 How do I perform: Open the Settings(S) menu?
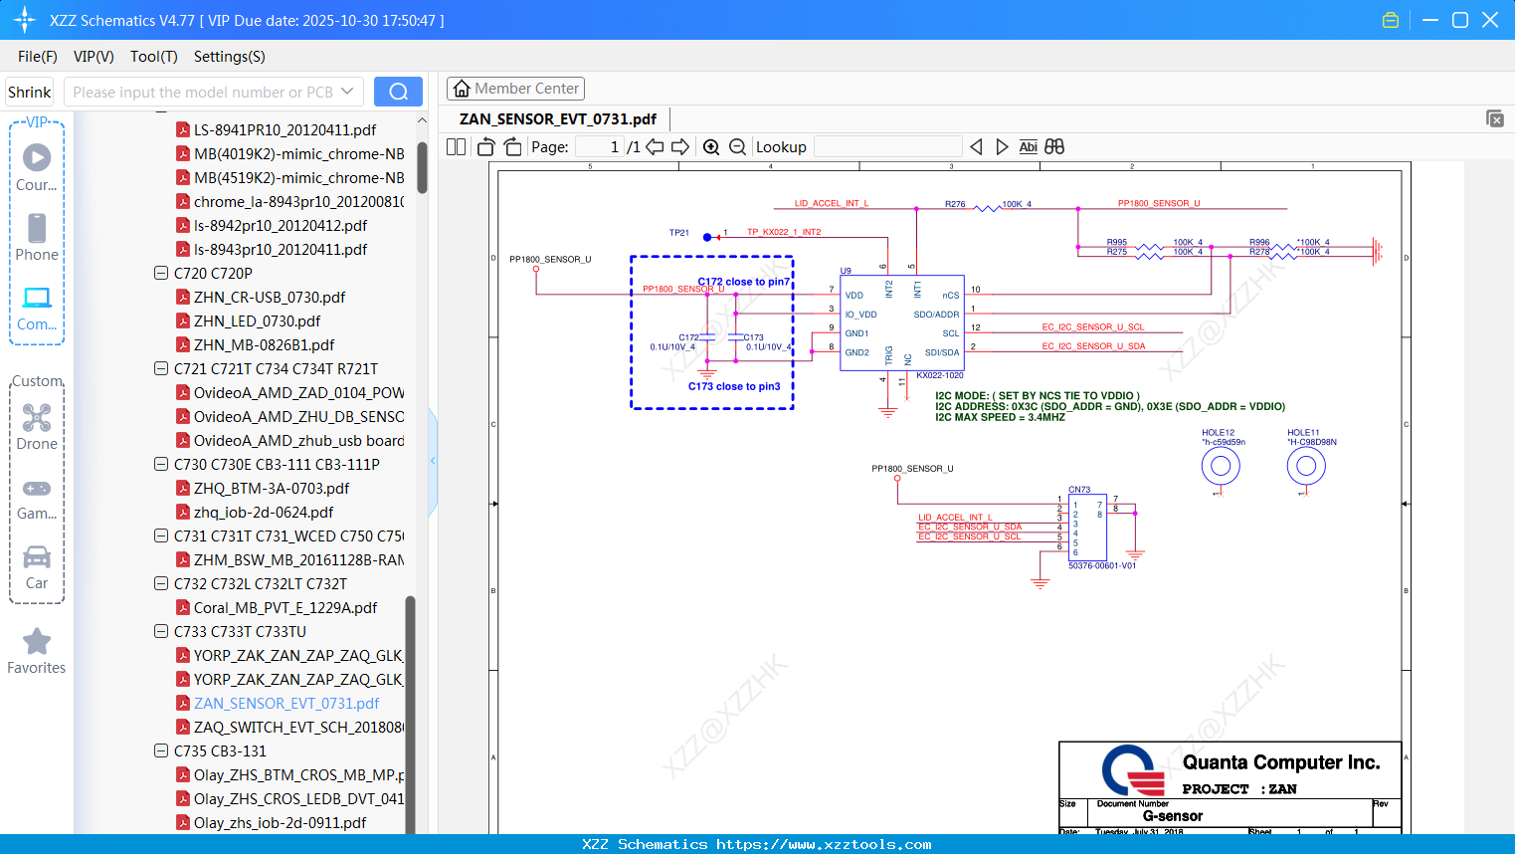point(229,57)
